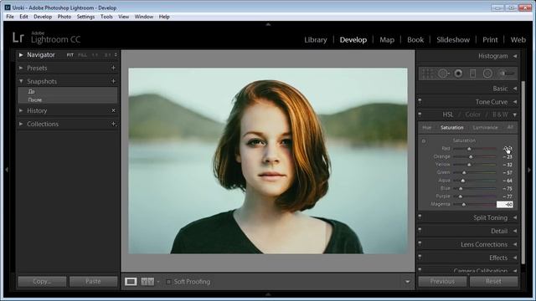536x301 pixels.
Task: Click the Paste button
Action: [x=93, y=282]
